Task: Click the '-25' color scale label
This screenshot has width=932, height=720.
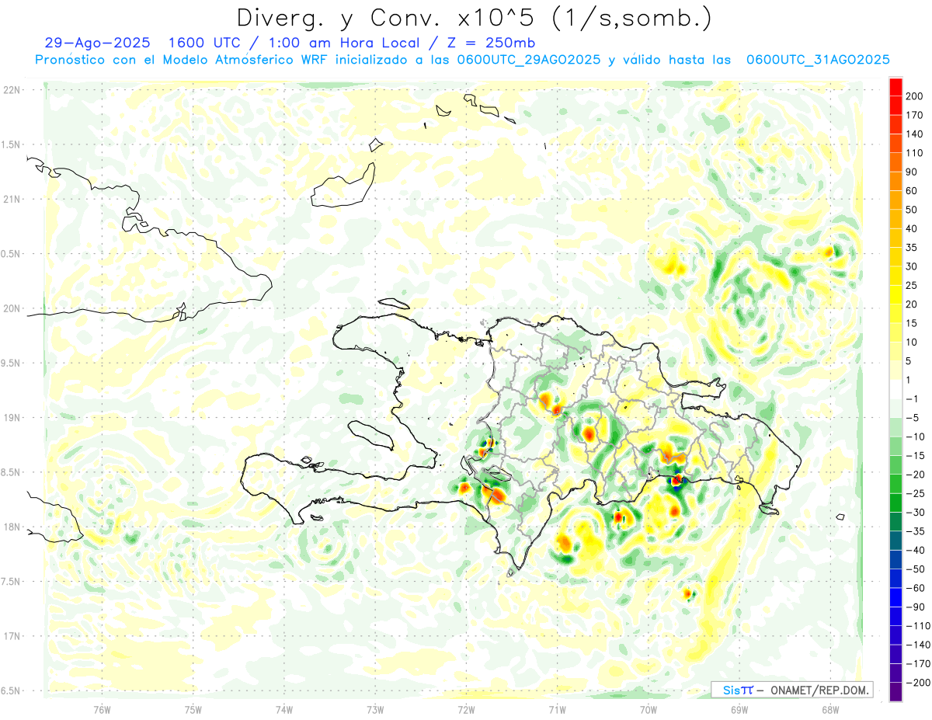Action: (915, 494)
